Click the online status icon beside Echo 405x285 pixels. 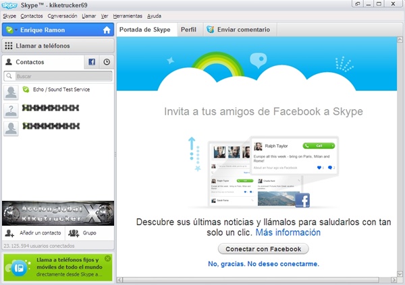[x=26, y=89]
